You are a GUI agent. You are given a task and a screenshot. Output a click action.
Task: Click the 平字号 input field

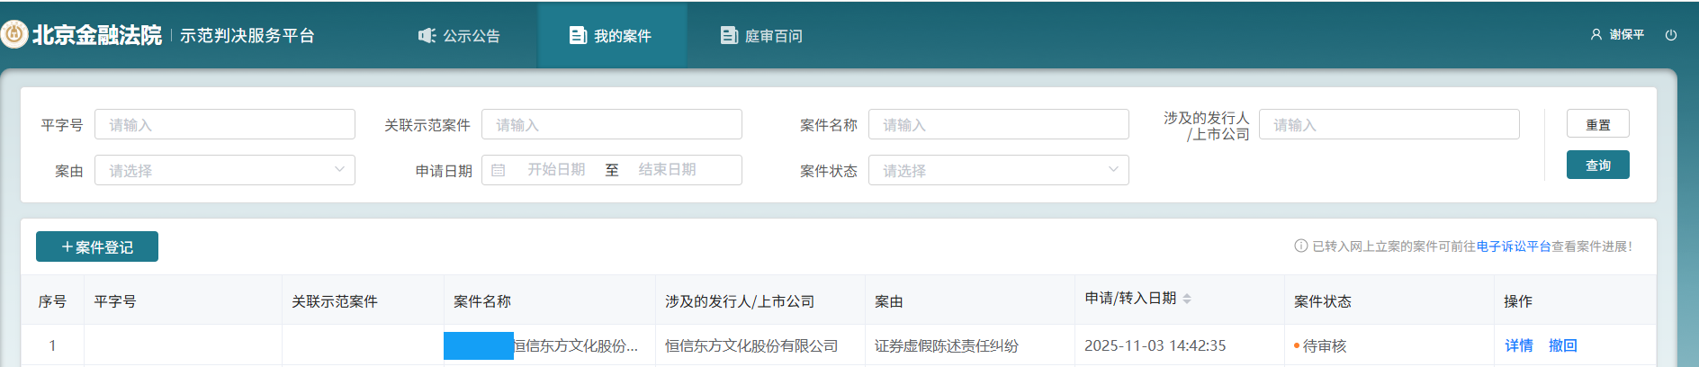click(225, 124)
